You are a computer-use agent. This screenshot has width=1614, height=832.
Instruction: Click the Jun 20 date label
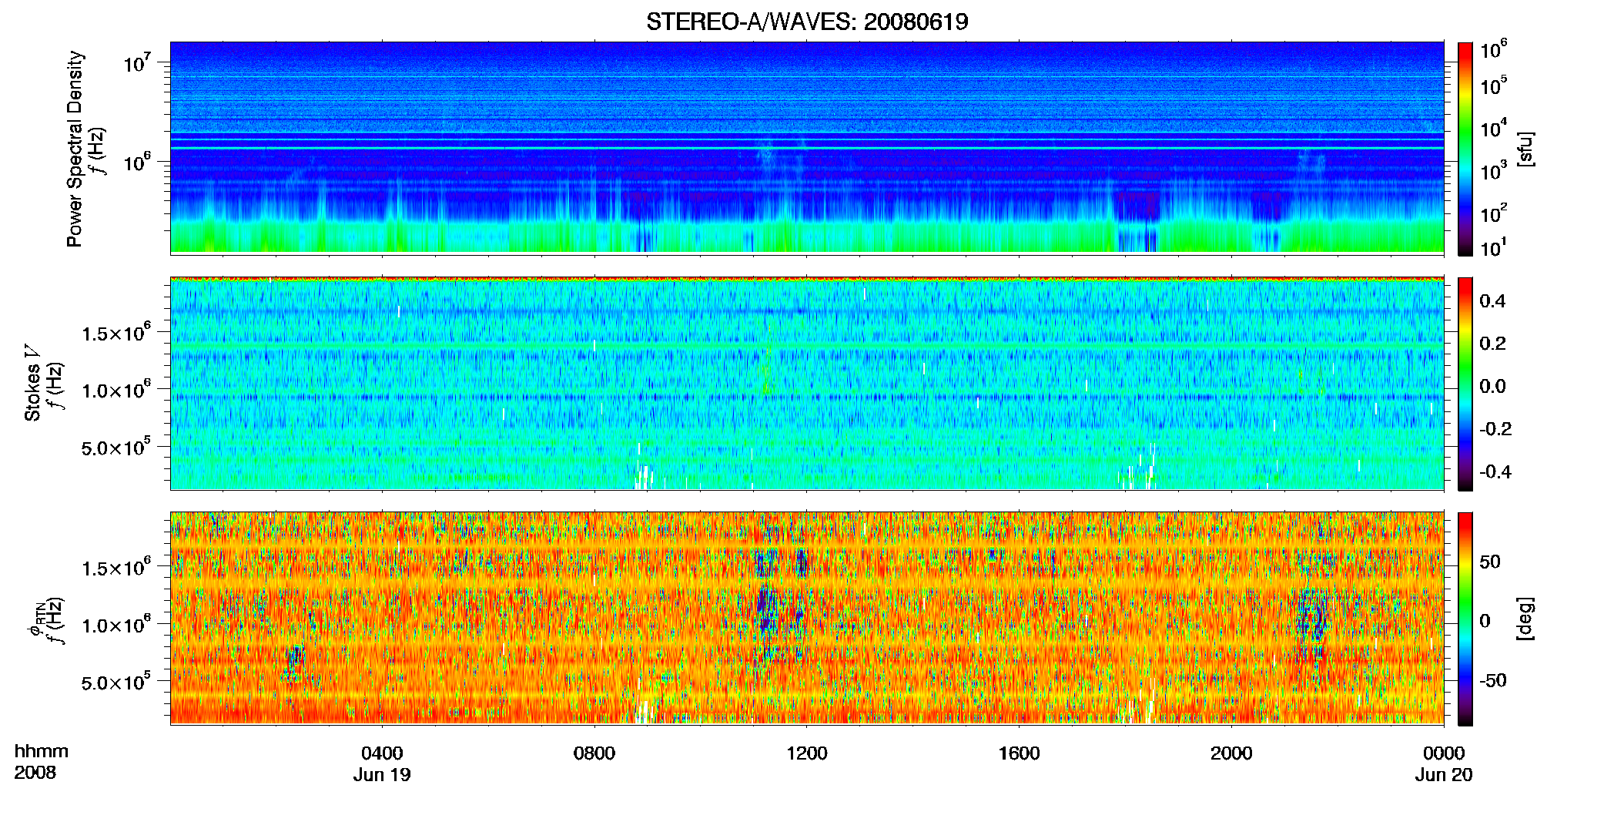pyautogui.click(x=1444, y=775)
